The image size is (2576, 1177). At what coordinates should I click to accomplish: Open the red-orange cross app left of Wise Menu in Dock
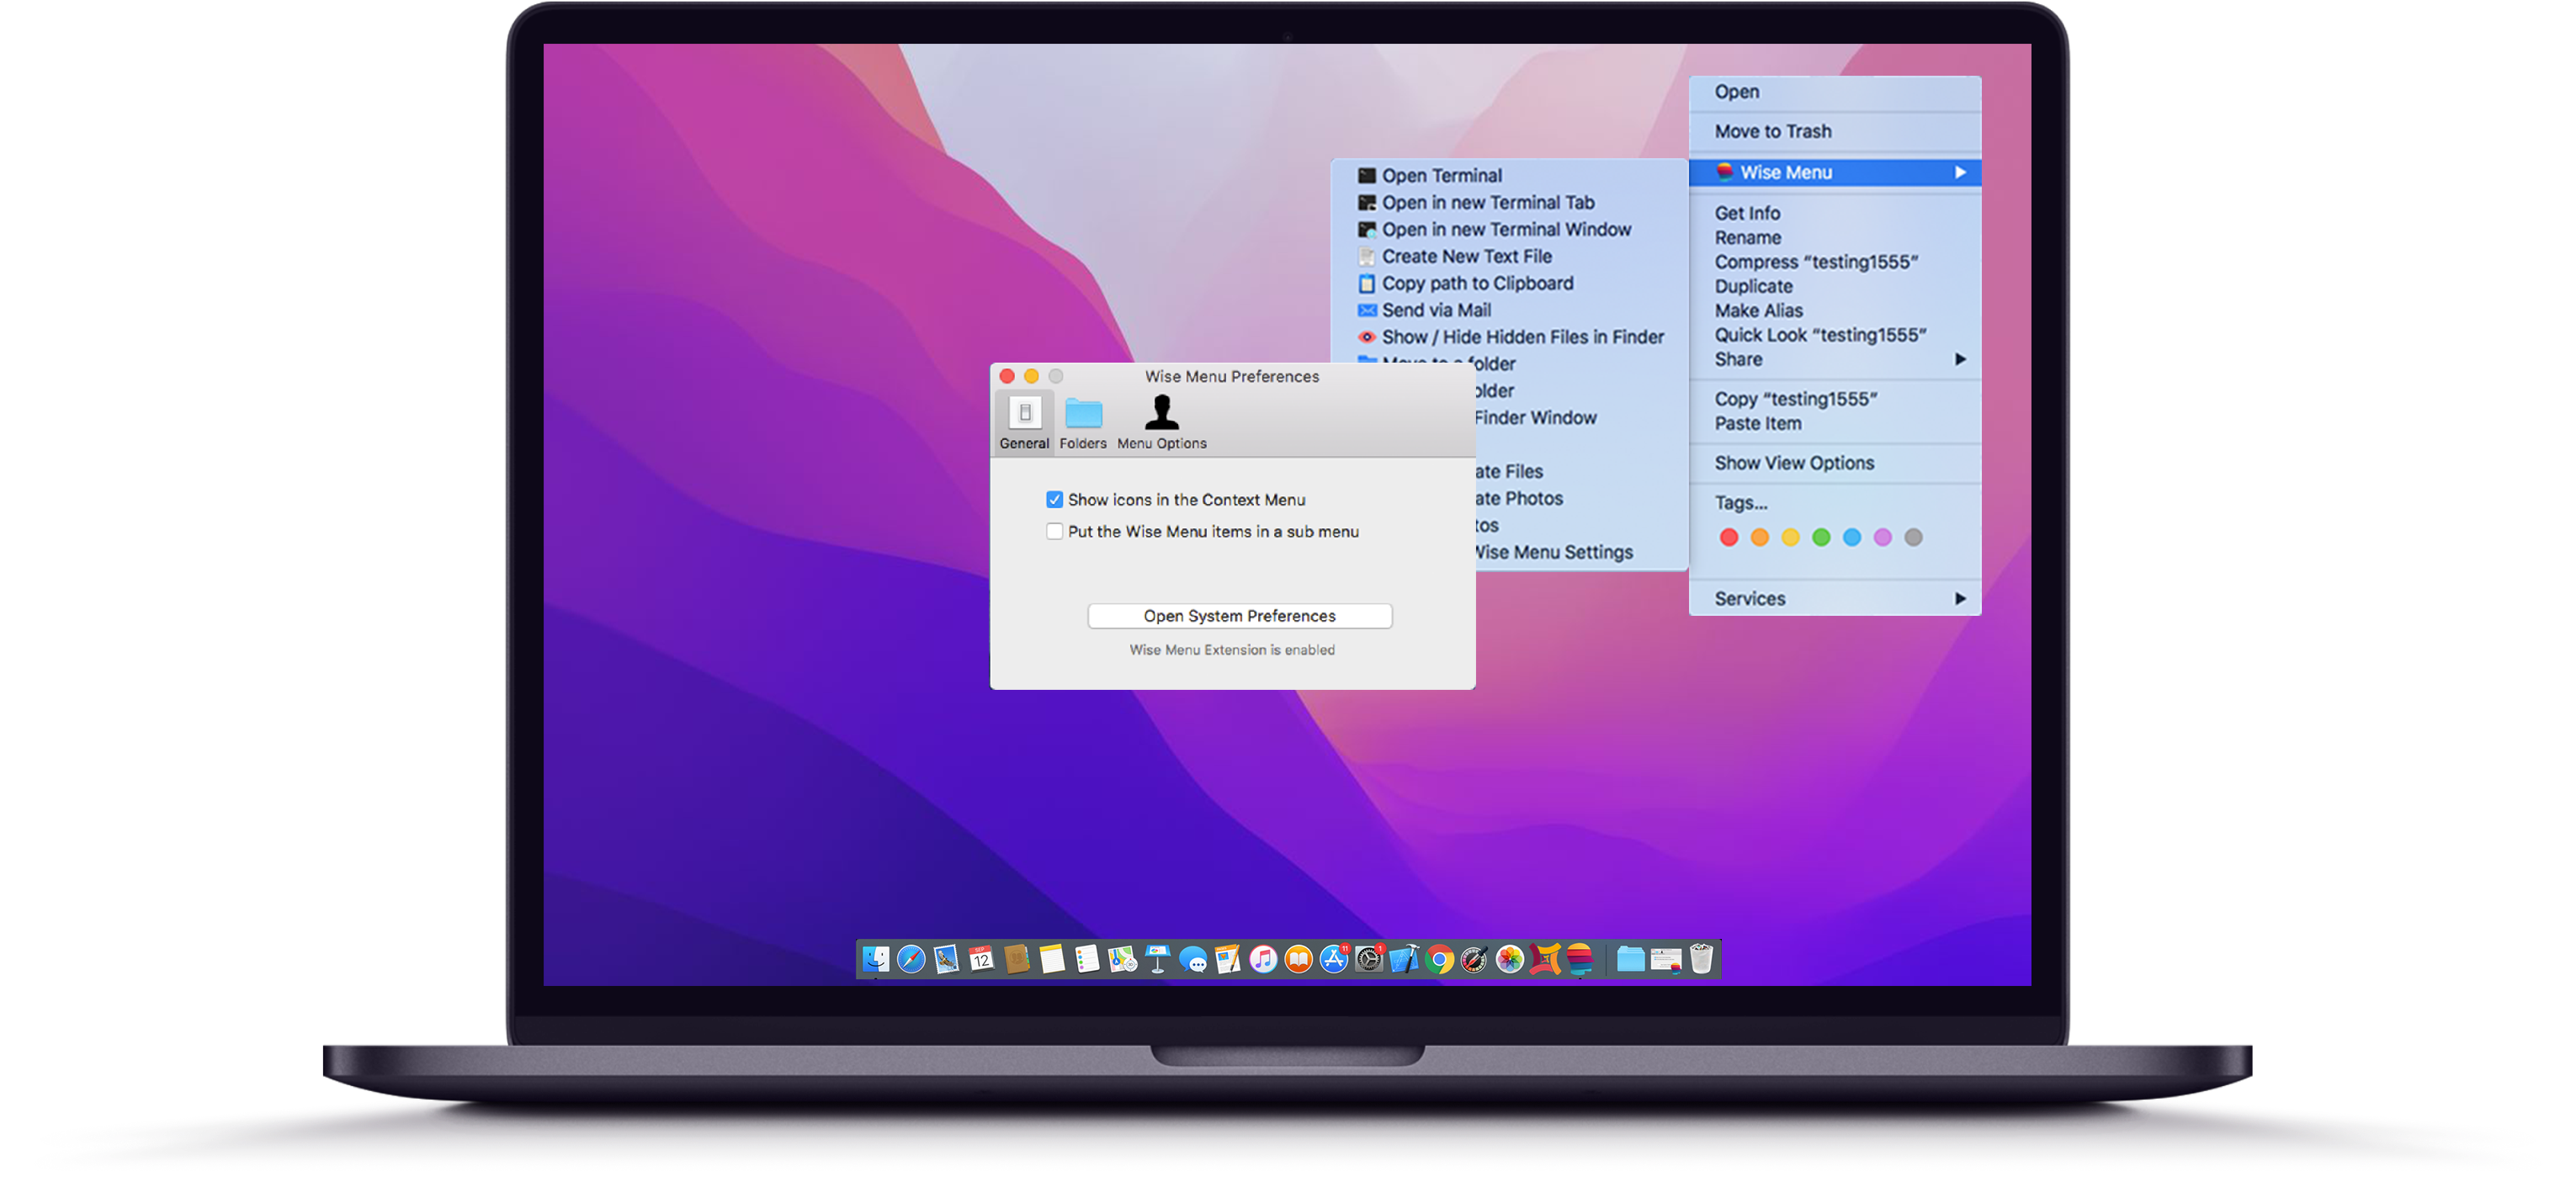point(1545,960)
